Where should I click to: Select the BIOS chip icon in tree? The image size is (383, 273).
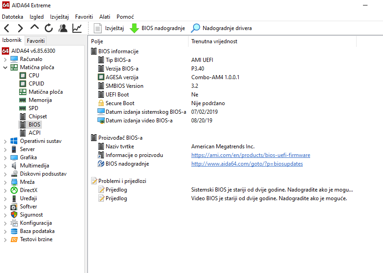click(23, 125)
